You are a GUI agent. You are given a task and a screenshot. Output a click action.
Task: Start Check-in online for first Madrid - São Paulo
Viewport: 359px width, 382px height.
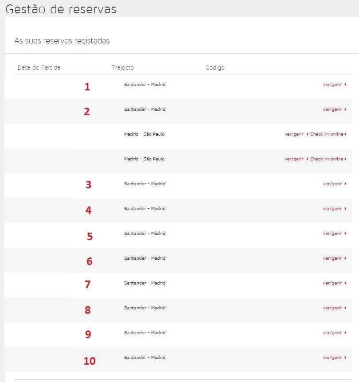327,134
